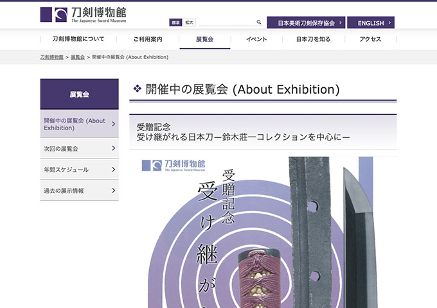Open the 展覧会 navigation tab
437x308 pixels.
pos(205,39)
